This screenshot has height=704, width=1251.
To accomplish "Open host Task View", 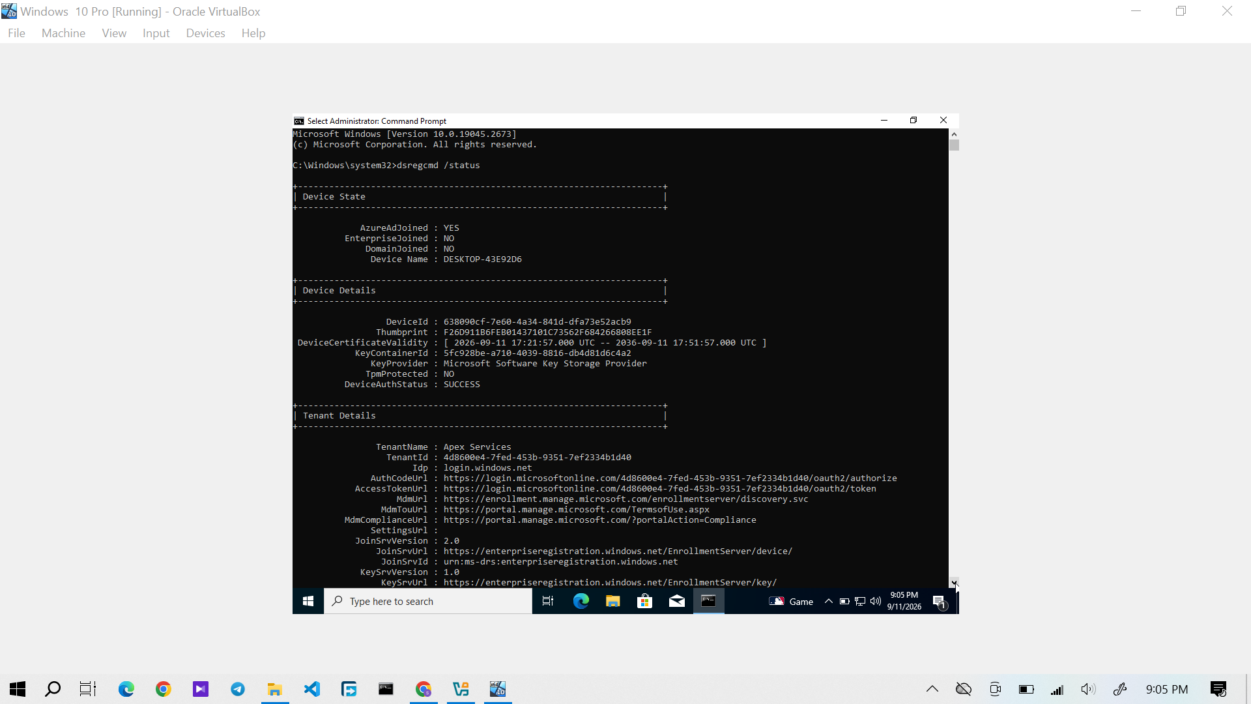I will (88, 689).
